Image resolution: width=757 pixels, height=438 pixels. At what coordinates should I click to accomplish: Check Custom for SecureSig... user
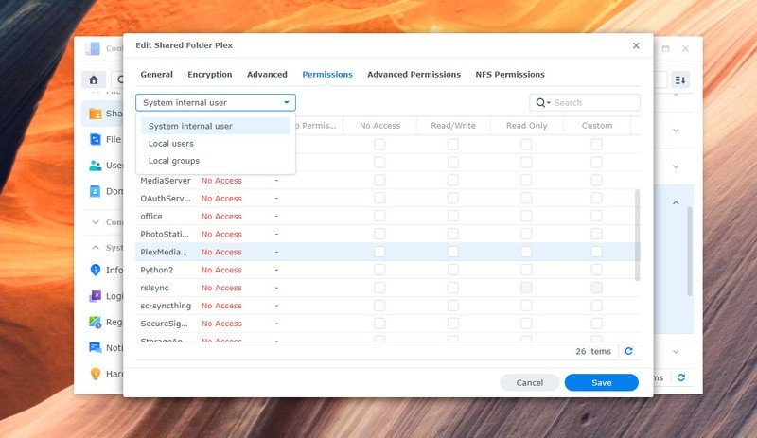coord(597,324)
